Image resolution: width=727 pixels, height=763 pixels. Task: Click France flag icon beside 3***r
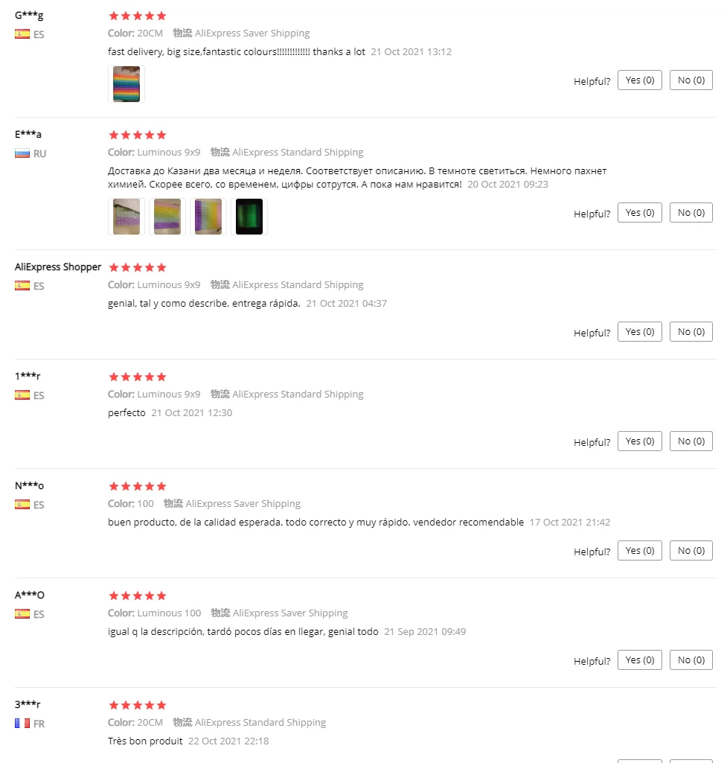[x=22, y=724]
